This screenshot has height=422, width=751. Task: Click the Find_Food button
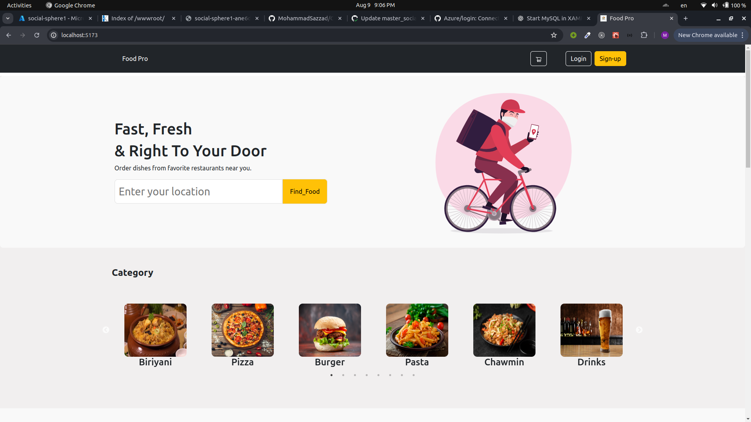pyautogui.click(x=305, y=191)
